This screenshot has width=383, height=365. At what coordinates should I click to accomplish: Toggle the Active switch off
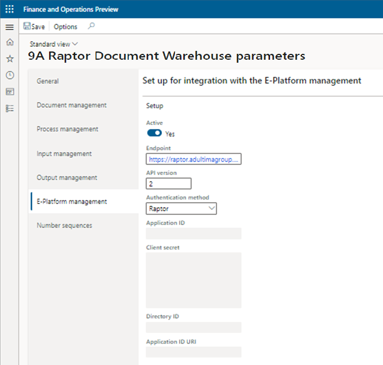click(x=154, y=133)
